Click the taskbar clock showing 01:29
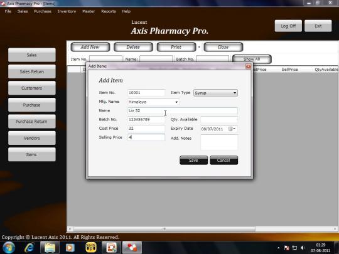 [x=321, y=245]
